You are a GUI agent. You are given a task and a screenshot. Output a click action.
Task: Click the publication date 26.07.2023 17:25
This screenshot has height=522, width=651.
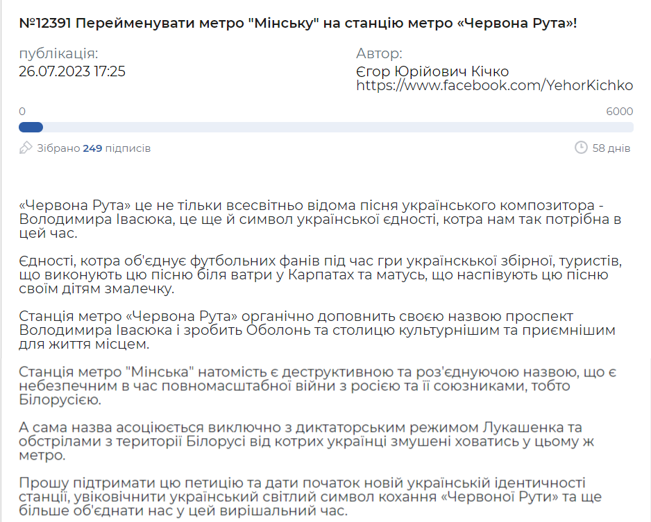pos(72,71)
